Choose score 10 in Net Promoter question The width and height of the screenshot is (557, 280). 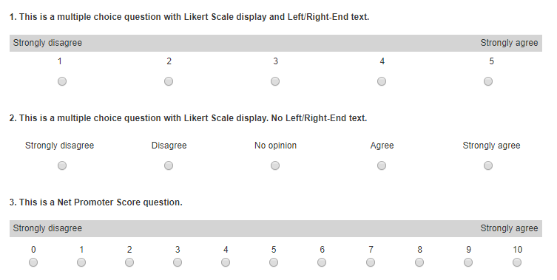click(x=517, y=262)
